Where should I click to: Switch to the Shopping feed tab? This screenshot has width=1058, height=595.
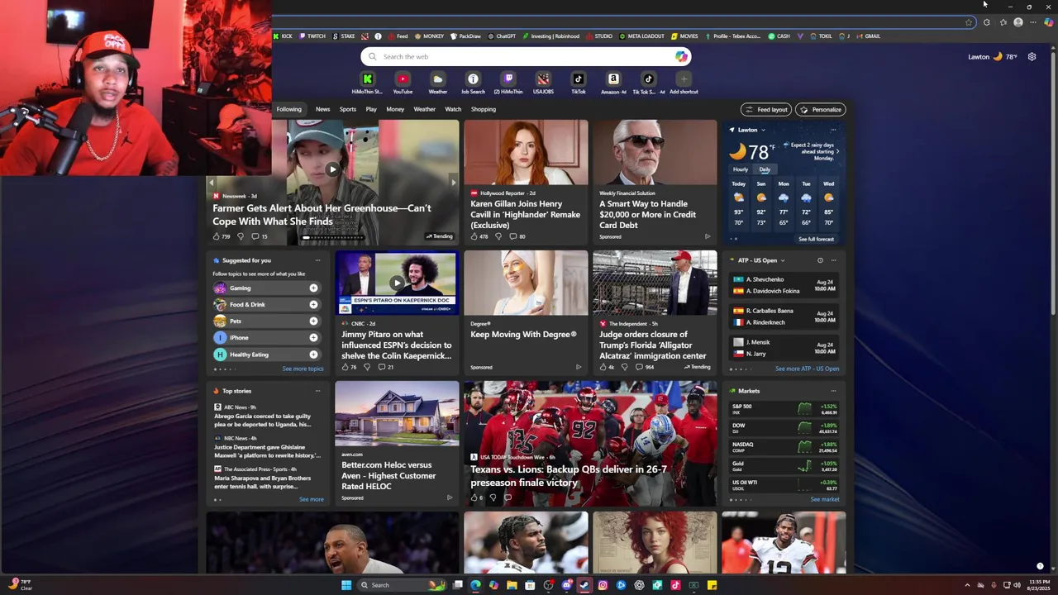484,109
